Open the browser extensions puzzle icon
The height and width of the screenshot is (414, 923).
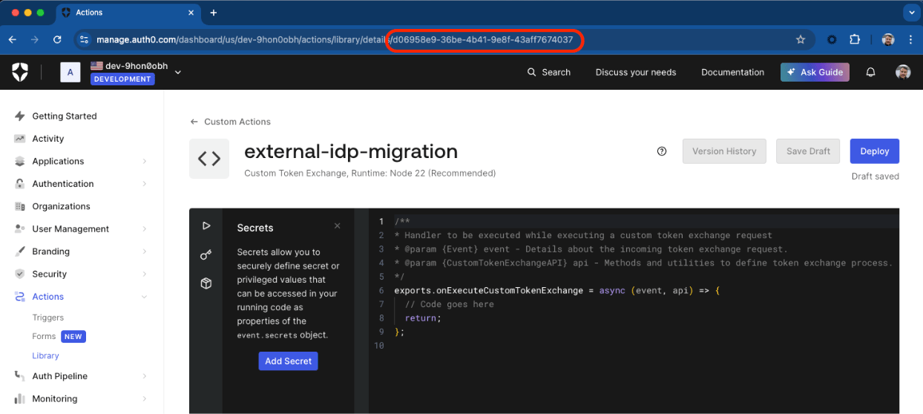point(854,39)
